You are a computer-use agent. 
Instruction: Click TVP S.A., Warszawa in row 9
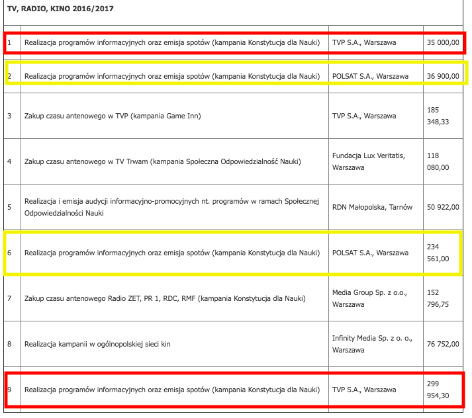coord(364,390)
